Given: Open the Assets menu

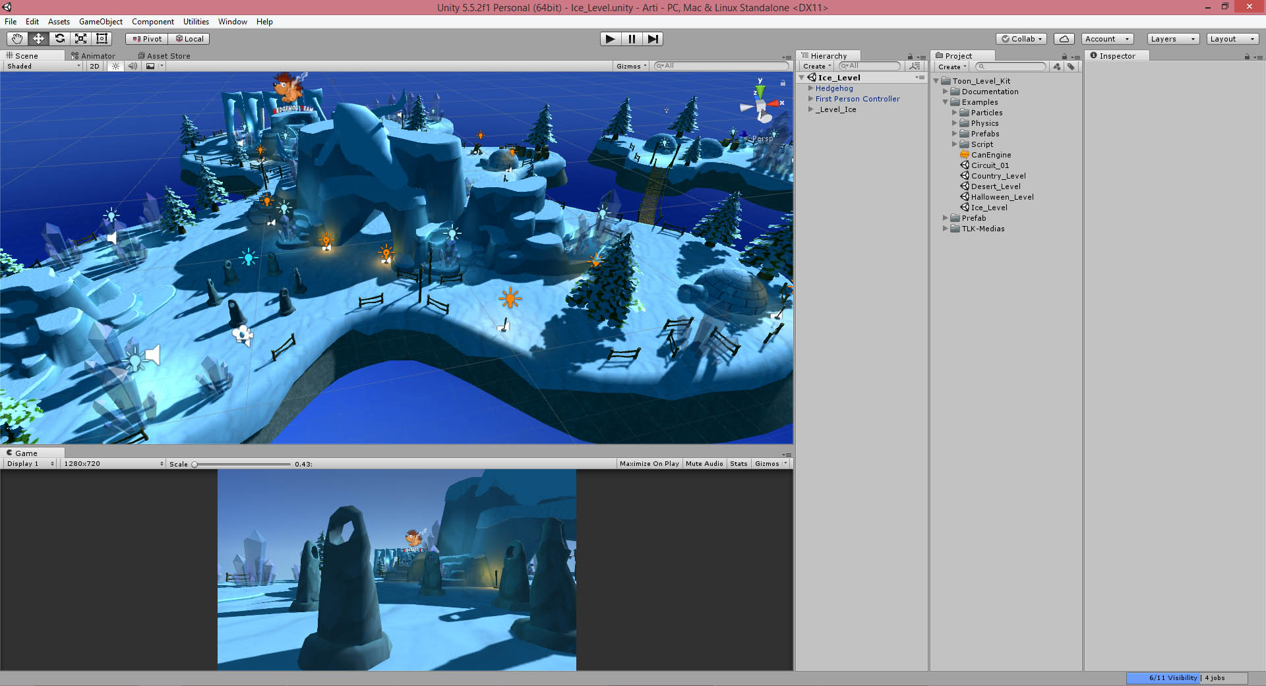Looking at the screenshot, I should coord(59,22).
